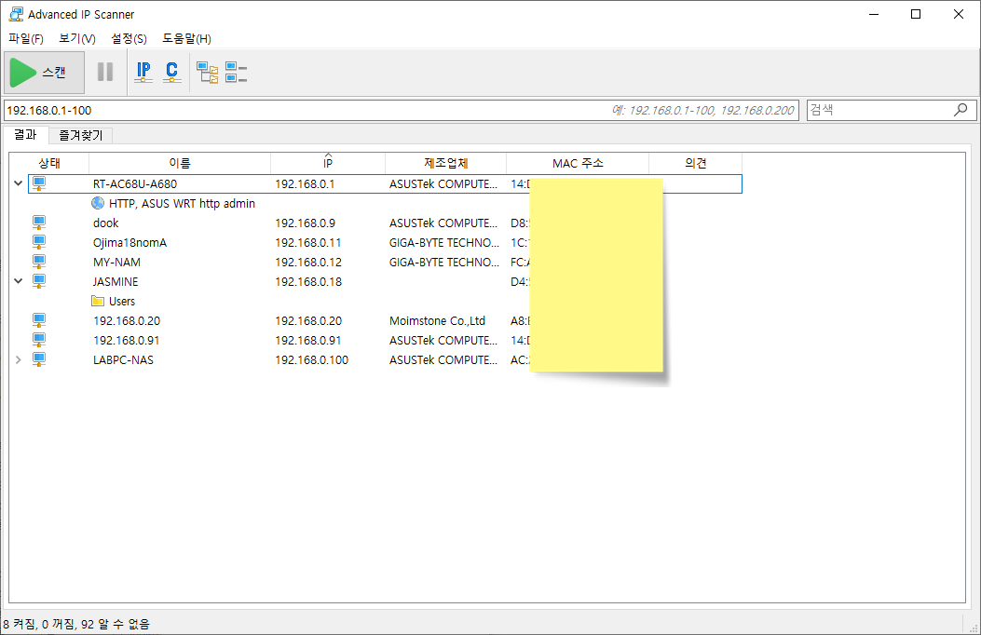Select the Ojima18nomA device name
This screenshot has width=981, height=635.
(x=130, y=242)
